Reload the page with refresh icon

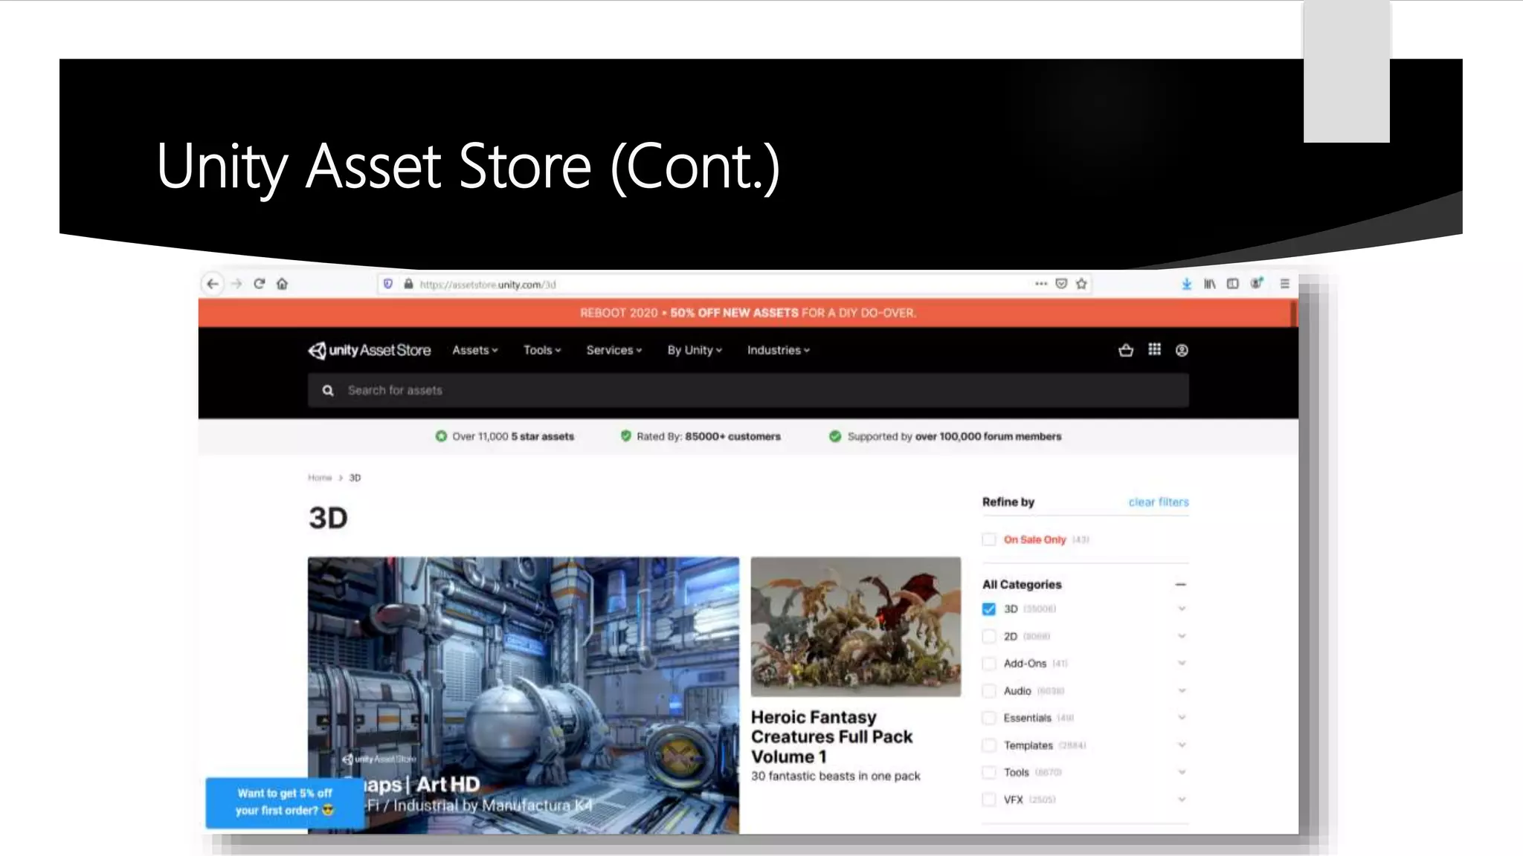(x=260, y=284)
